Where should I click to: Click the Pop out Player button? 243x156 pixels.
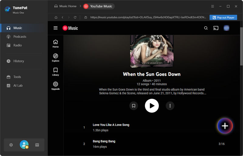223,18
